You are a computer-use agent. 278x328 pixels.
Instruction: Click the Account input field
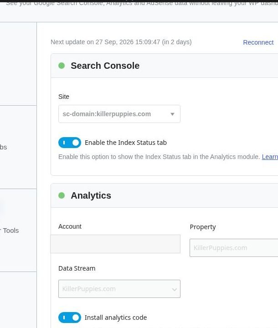click(x=115, y=244)
